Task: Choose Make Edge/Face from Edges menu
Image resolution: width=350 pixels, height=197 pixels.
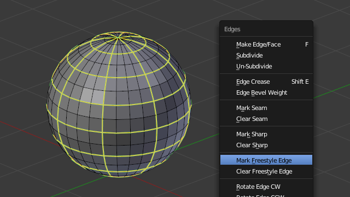Action: click(266, 44)
